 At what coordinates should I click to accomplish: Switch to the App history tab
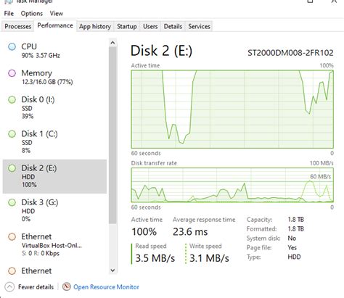(95, 26)
